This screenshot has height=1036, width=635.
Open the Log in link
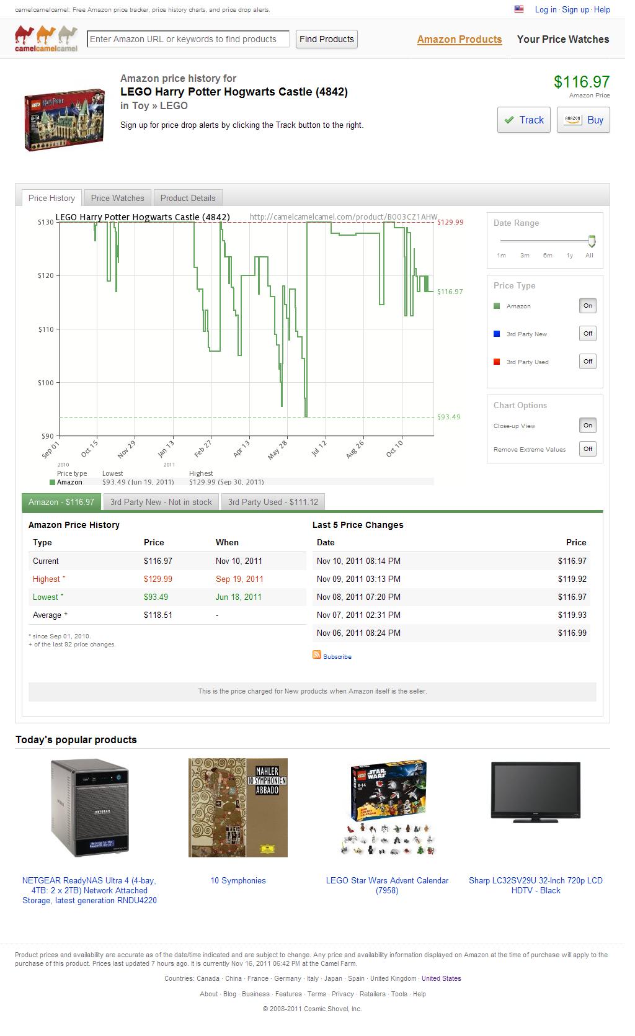coord(546,9)
